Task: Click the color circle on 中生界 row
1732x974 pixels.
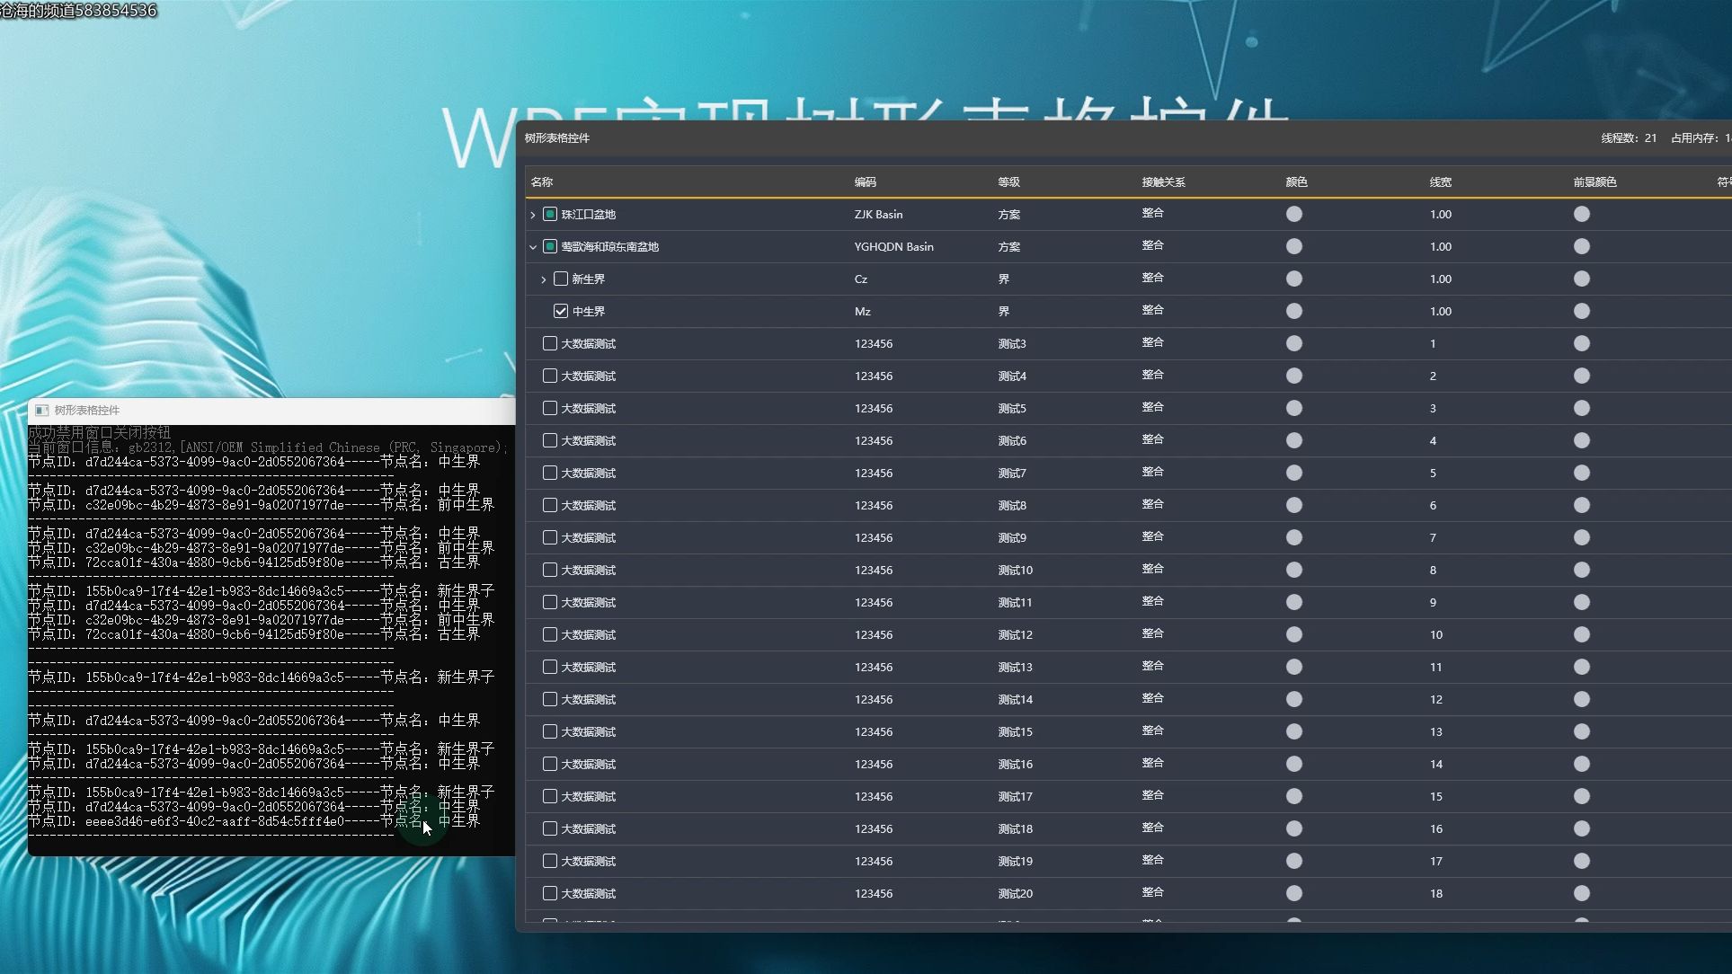Action: point(1294,311)
